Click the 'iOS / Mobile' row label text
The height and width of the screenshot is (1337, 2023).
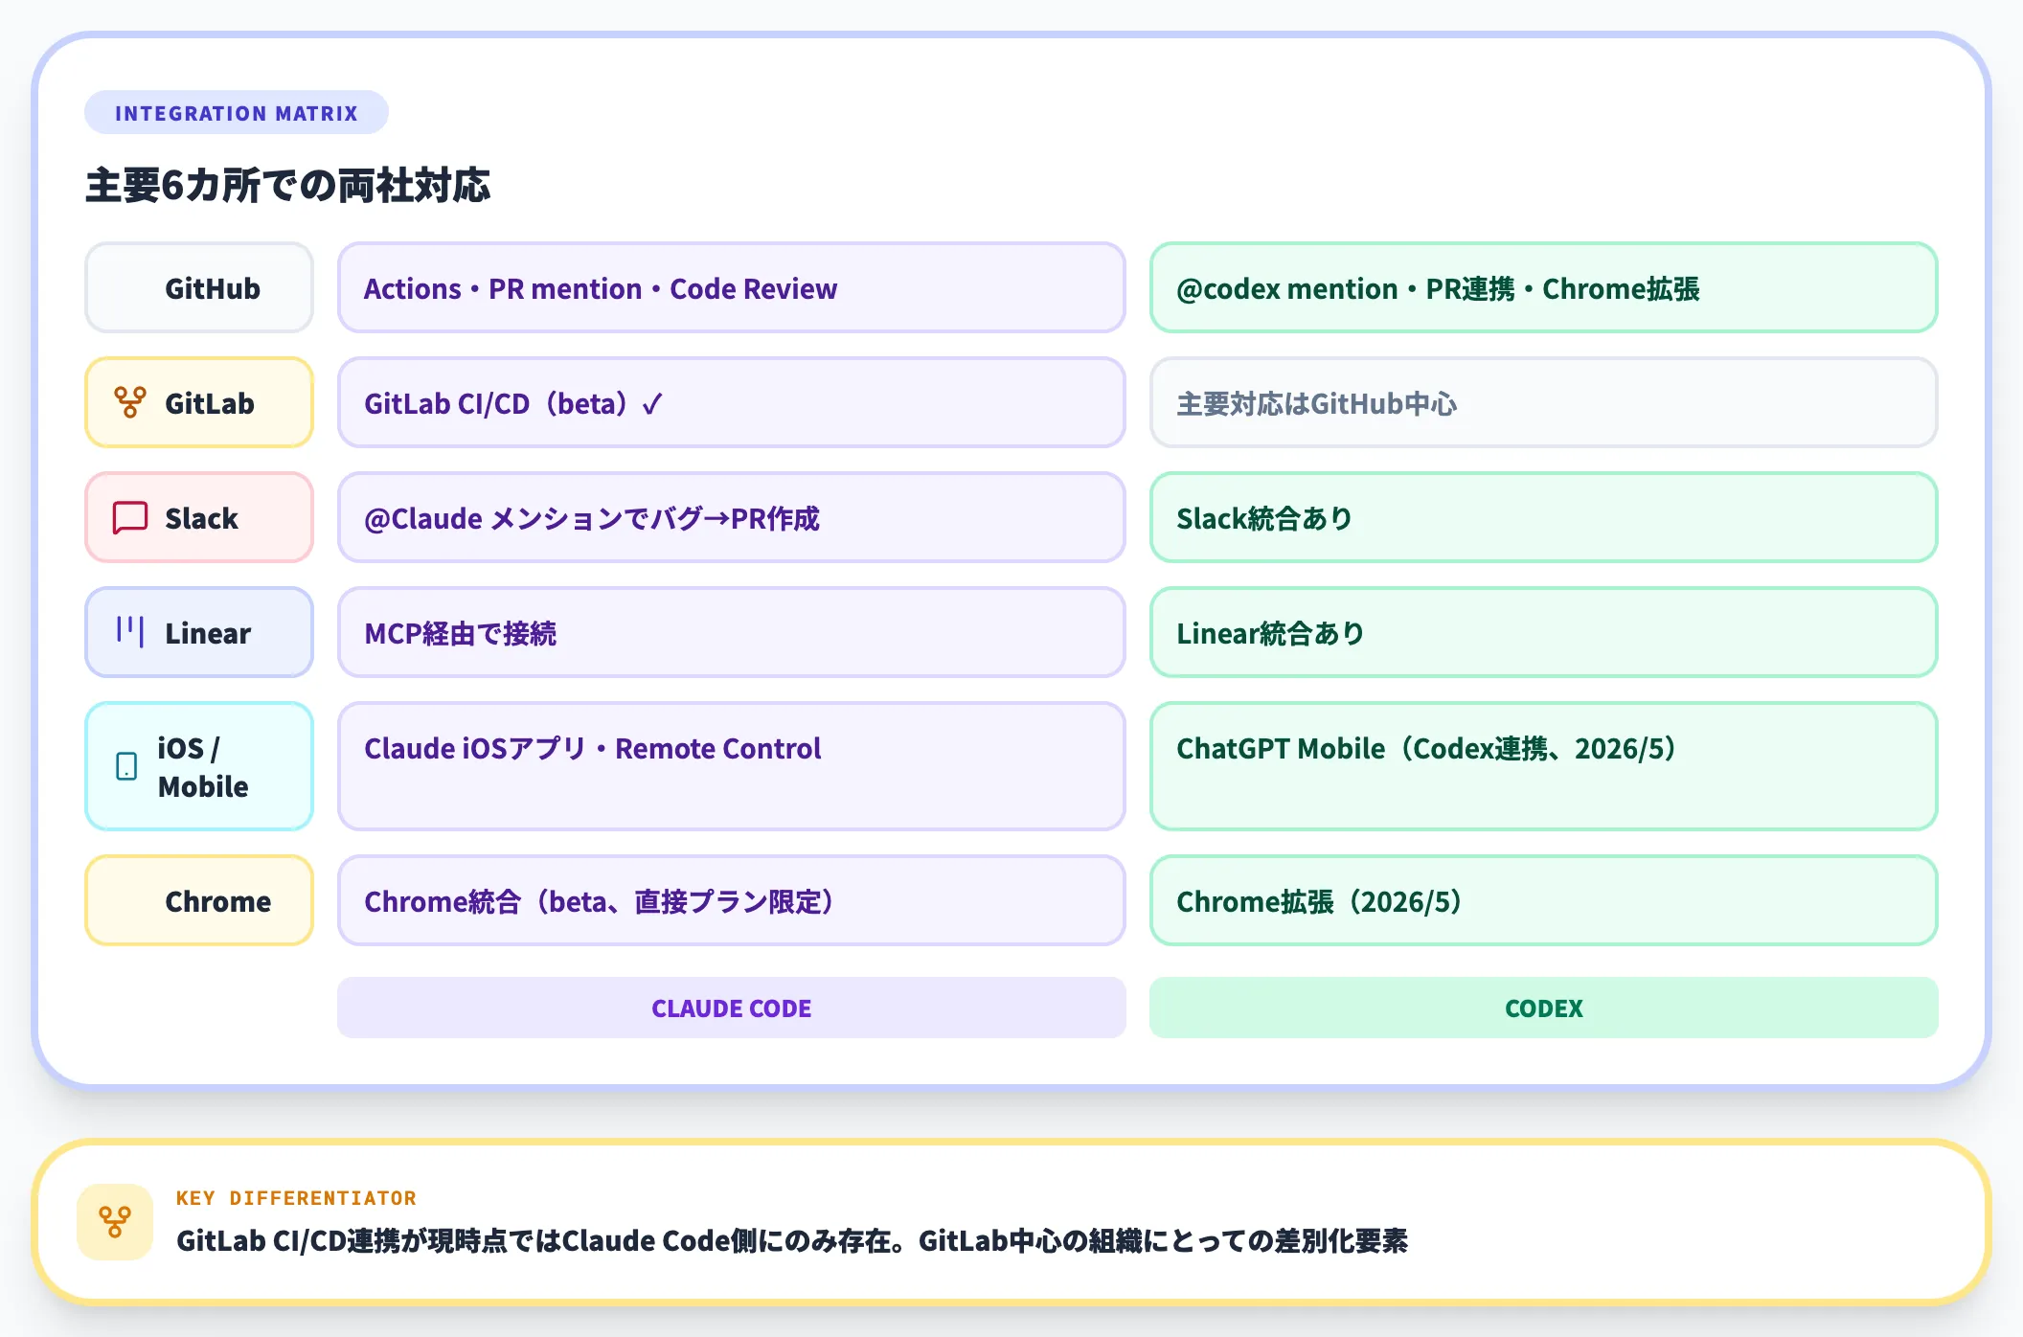tap(203, 767)
